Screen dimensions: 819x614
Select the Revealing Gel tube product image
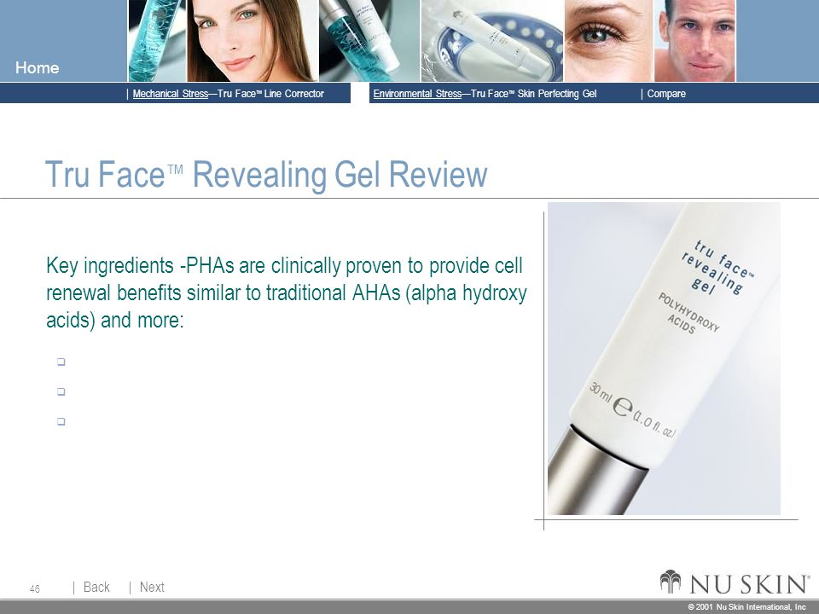point(664,359)
